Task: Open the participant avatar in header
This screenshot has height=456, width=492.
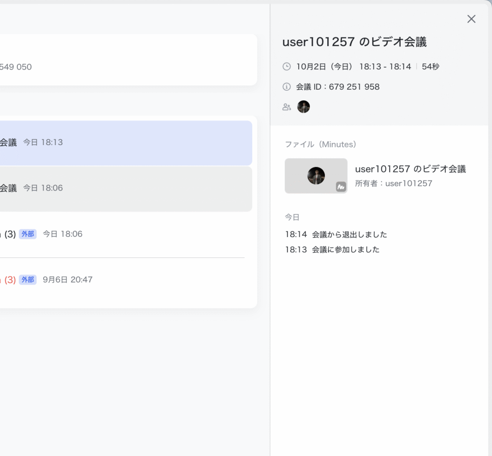Action: 303,107
